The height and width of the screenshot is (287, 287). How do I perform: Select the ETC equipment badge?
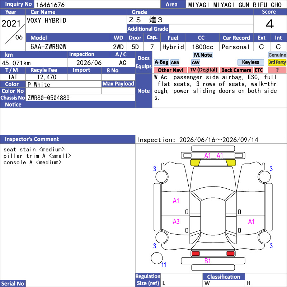(x=259, y=70)
